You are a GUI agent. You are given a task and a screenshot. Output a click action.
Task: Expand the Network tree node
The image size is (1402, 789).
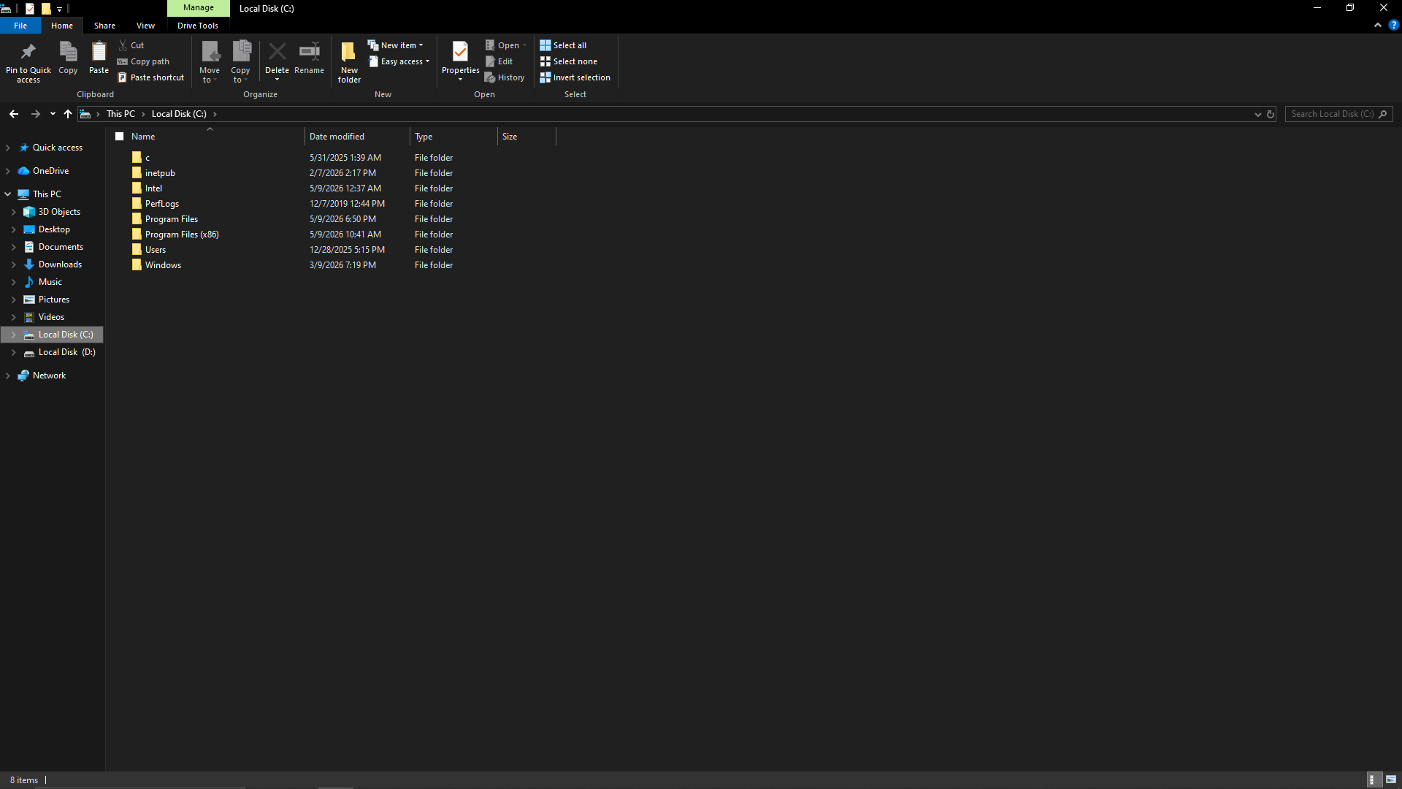click(x=7, y=376)
